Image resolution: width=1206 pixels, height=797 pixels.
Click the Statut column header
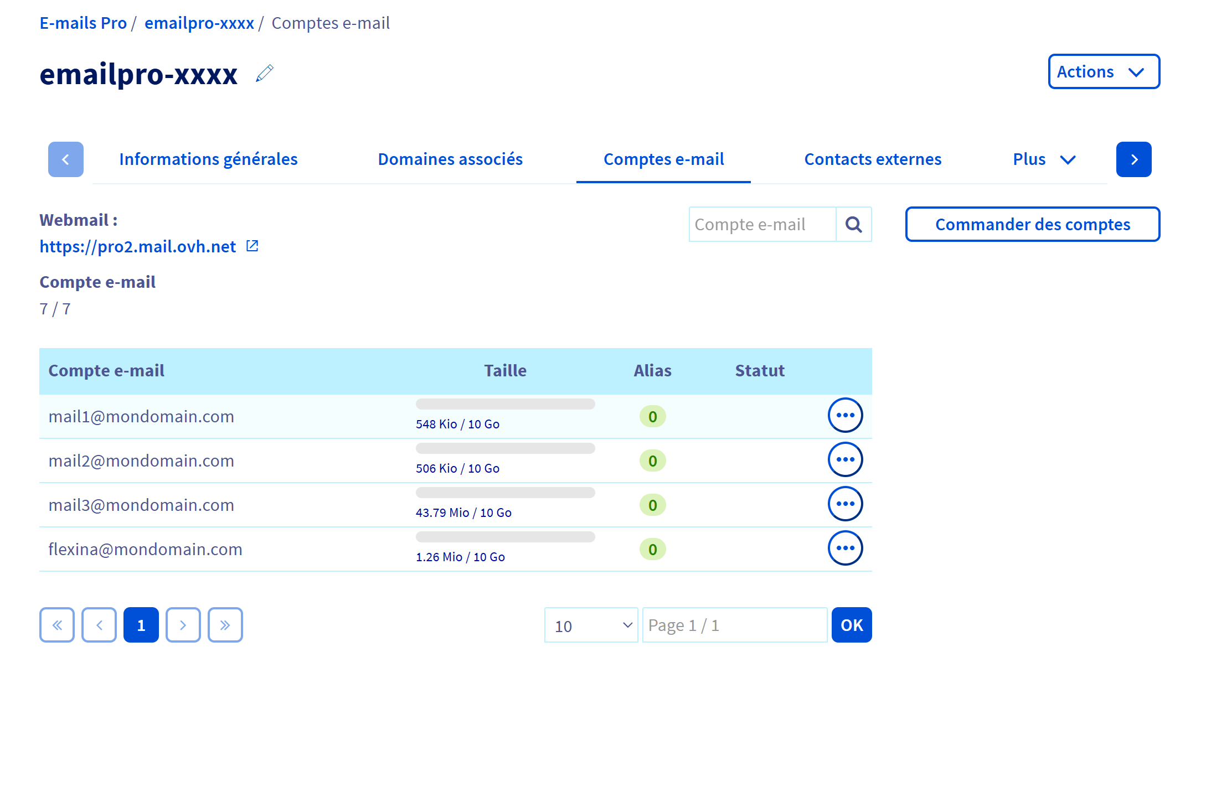coord(760,370)
